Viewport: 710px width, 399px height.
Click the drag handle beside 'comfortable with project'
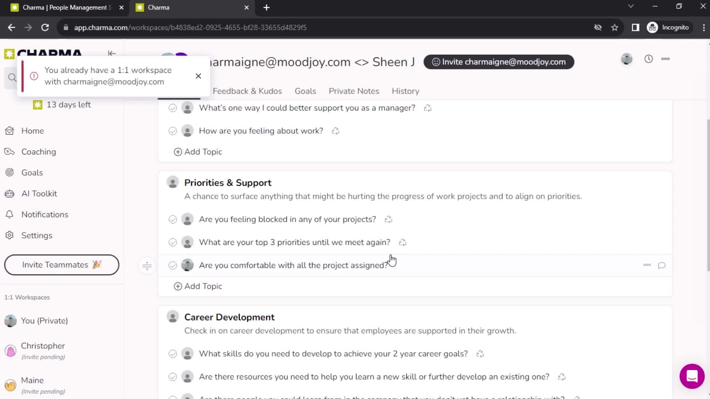147,266
